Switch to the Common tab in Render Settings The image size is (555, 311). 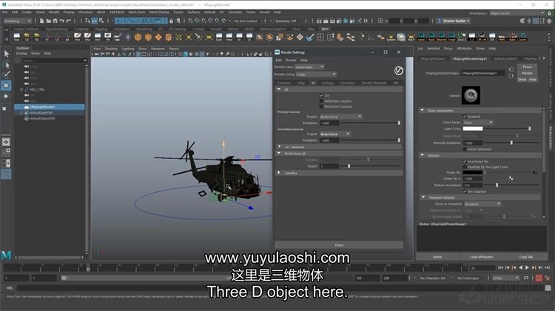[x=284, y=83]
